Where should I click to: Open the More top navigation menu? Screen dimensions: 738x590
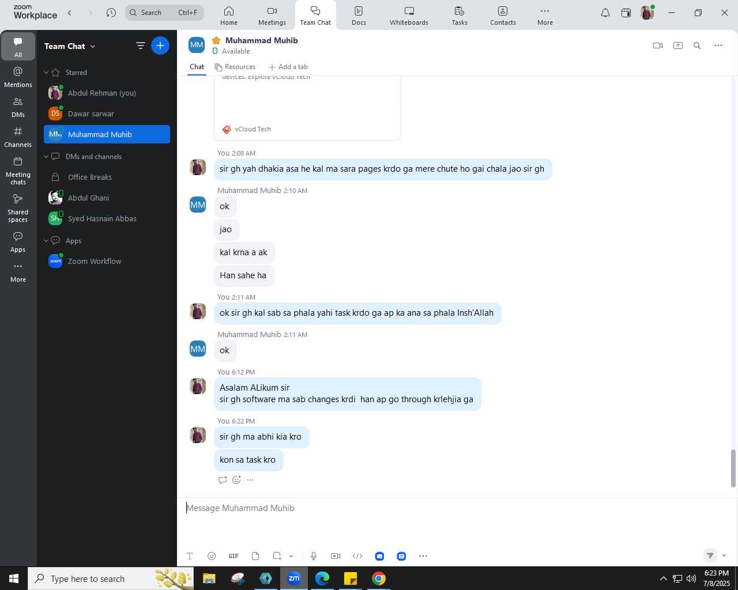click(x=545, y=16)
